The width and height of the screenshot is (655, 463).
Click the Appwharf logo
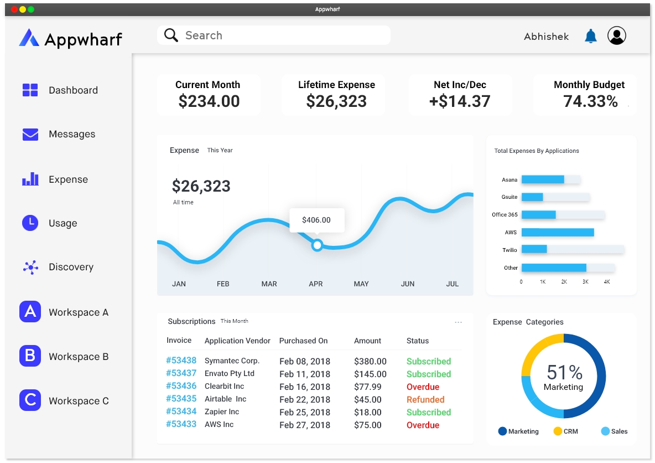[x=71, y=38]
